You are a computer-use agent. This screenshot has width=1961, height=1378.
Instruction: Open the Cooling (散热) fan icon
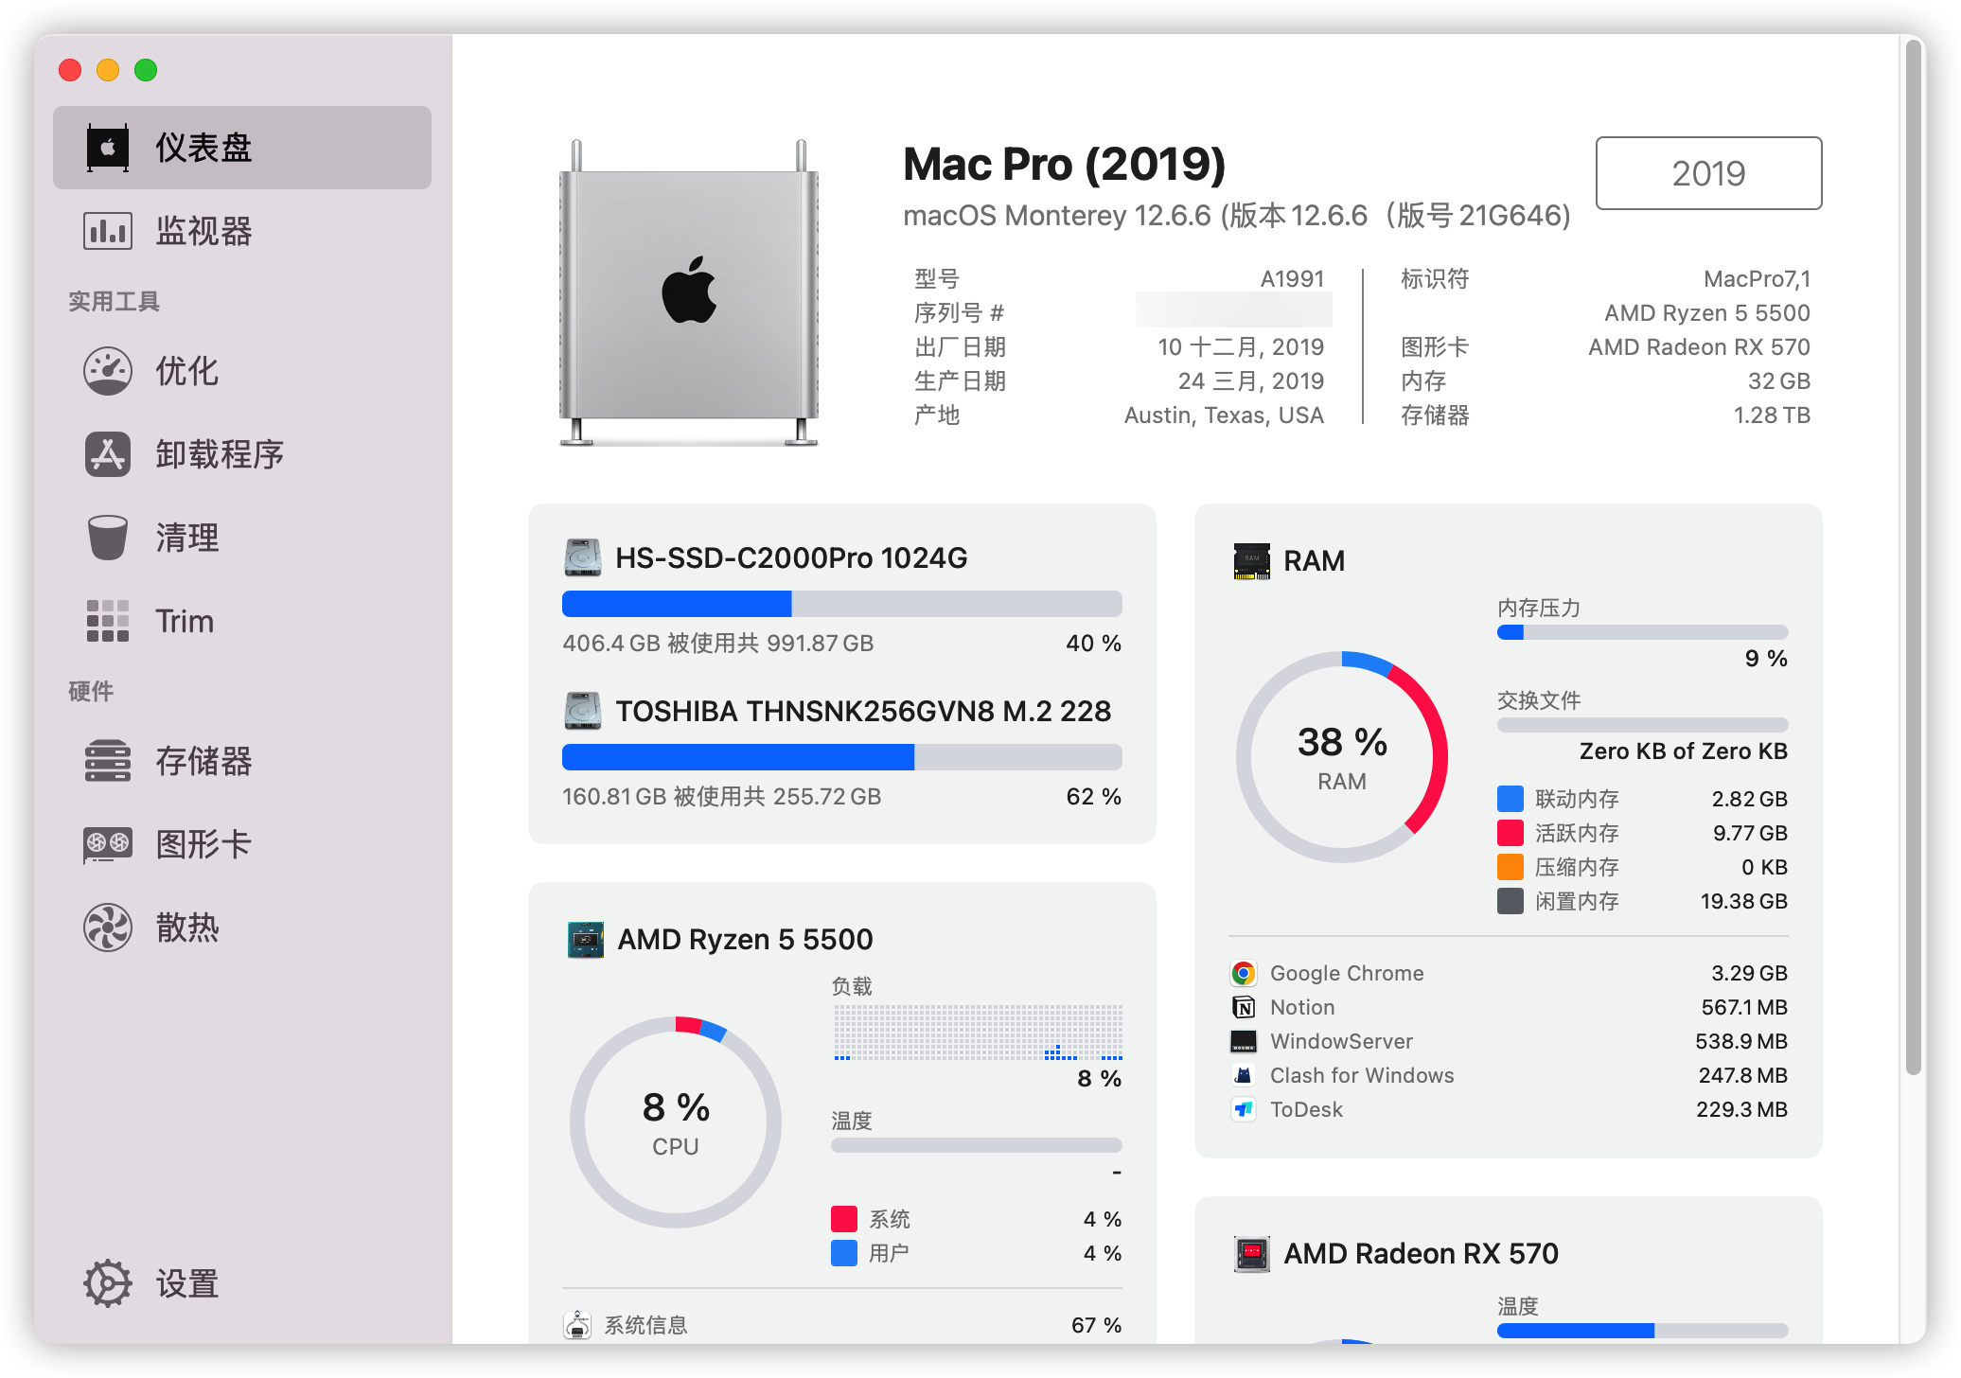point(107,927)
